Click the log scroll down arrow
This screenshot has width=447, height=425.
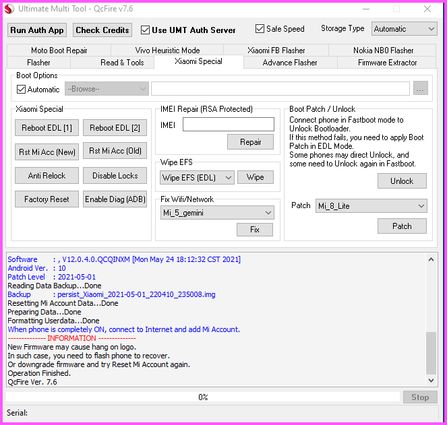coord(431,381)
